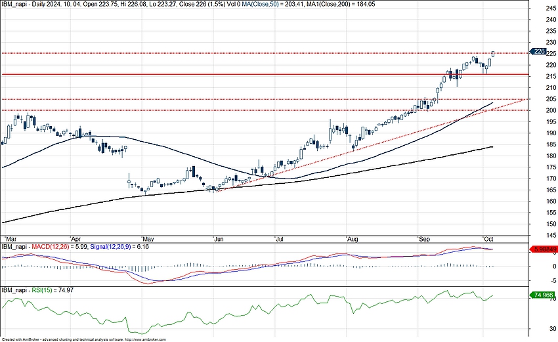Click the 145 price axis label
This screenshot has height=342, width=558.
pos(551,236)
